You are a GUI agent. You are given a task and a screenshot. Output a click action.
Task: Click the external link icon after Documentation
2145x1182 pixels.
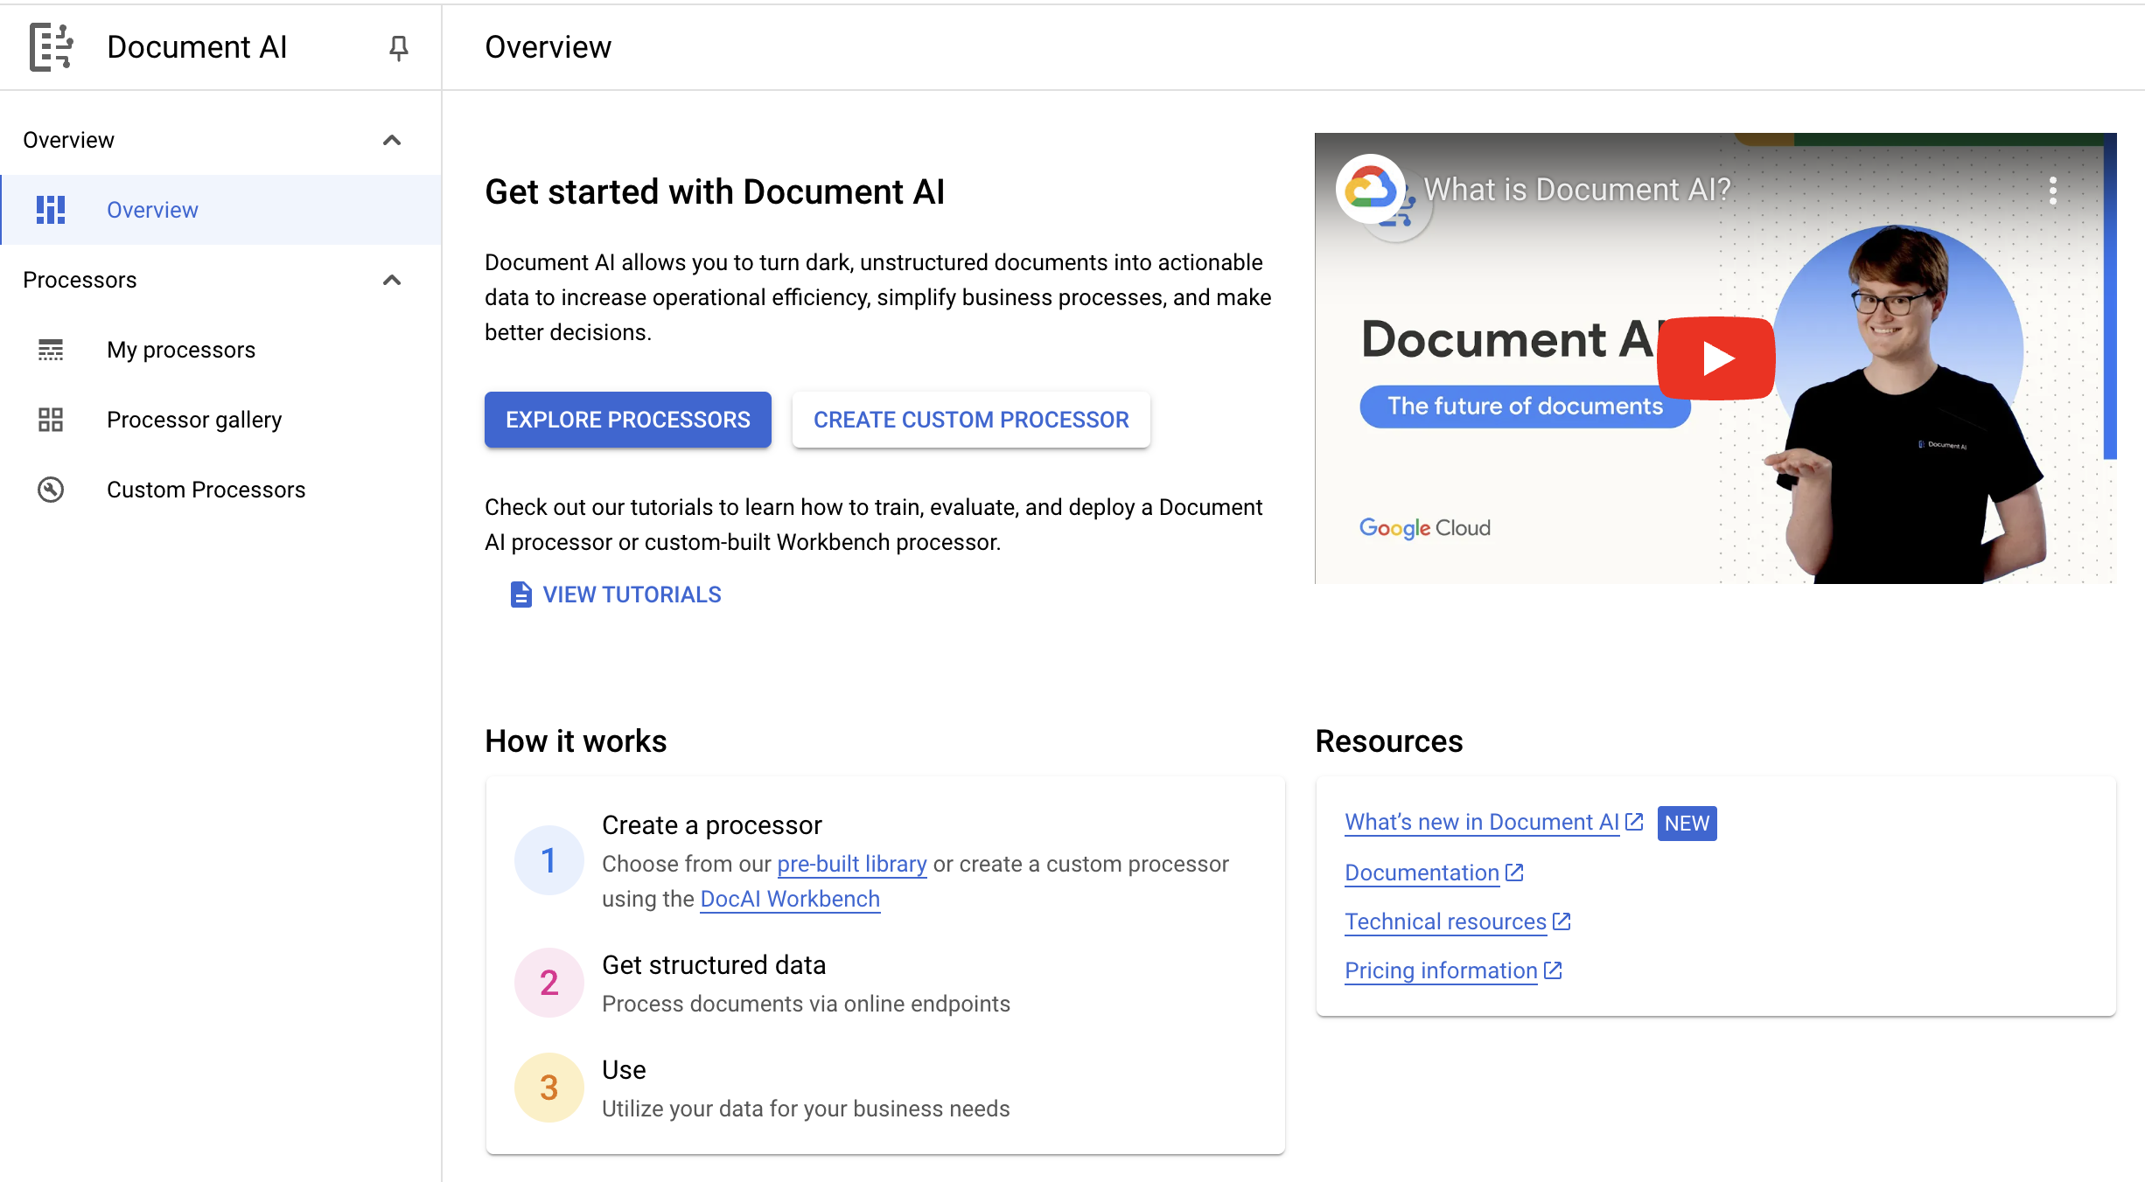(x=1513, y=872)
